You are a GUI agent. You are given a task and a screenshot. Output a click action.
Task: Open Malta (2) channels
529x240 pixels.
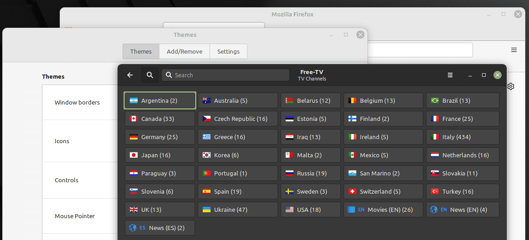click(x=311, y=155)
